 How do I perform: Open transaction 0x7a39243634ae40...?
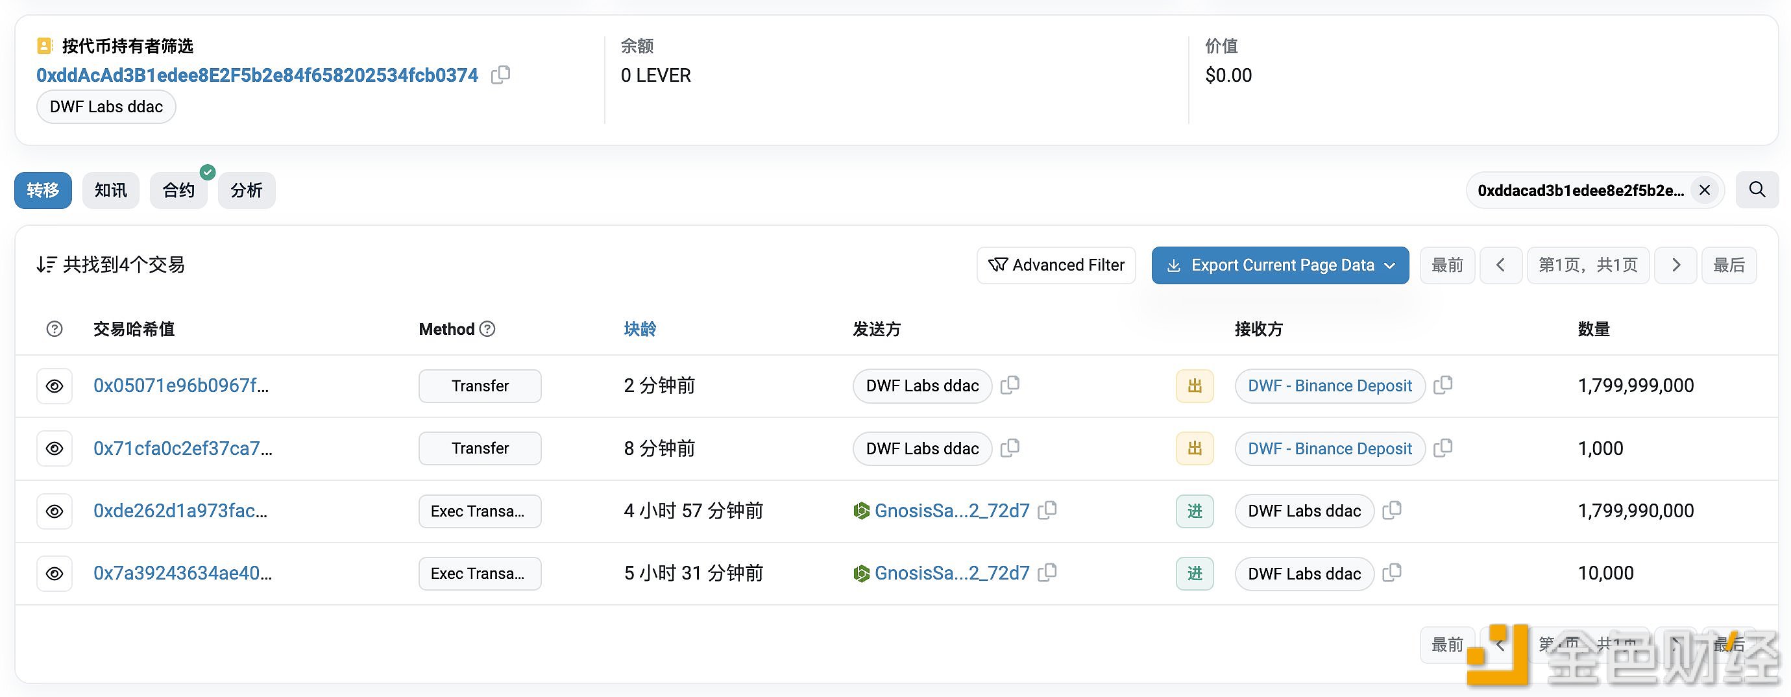point(183,573)
